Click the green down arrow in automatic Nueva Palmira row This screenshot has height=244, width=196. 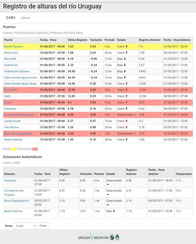(114, 211)
